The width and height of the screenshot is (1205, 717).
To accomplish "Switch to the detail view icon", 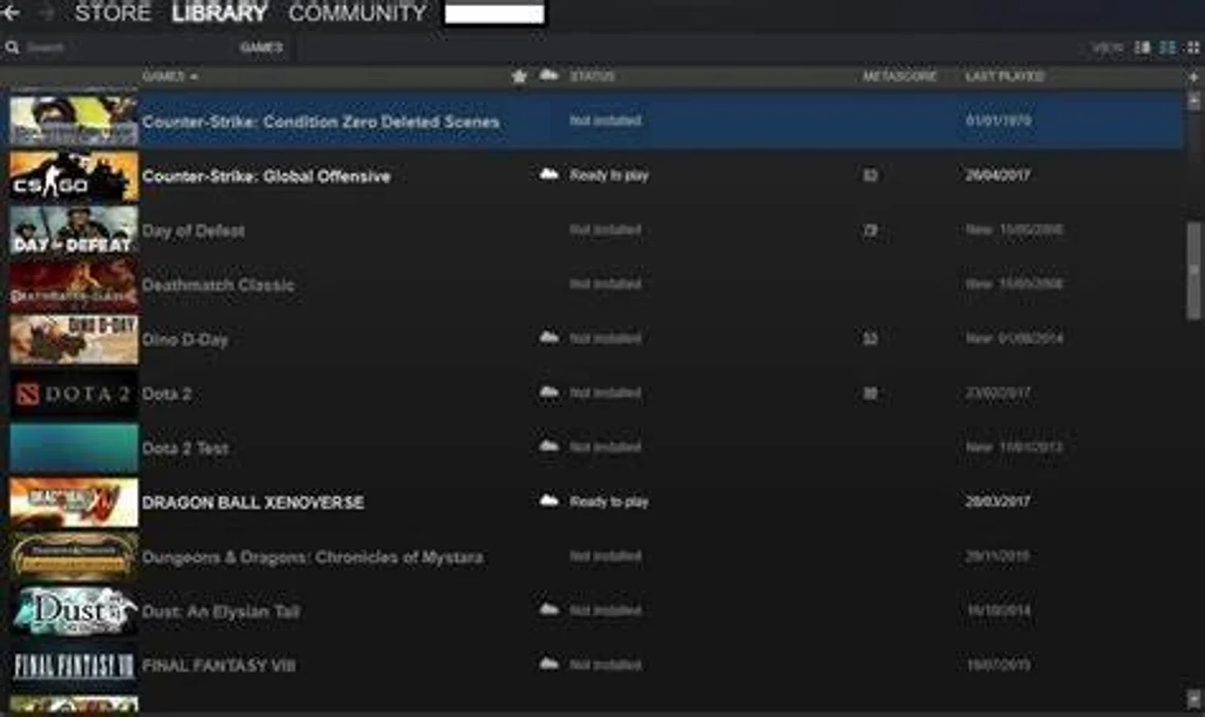I will click(1142, 48).
